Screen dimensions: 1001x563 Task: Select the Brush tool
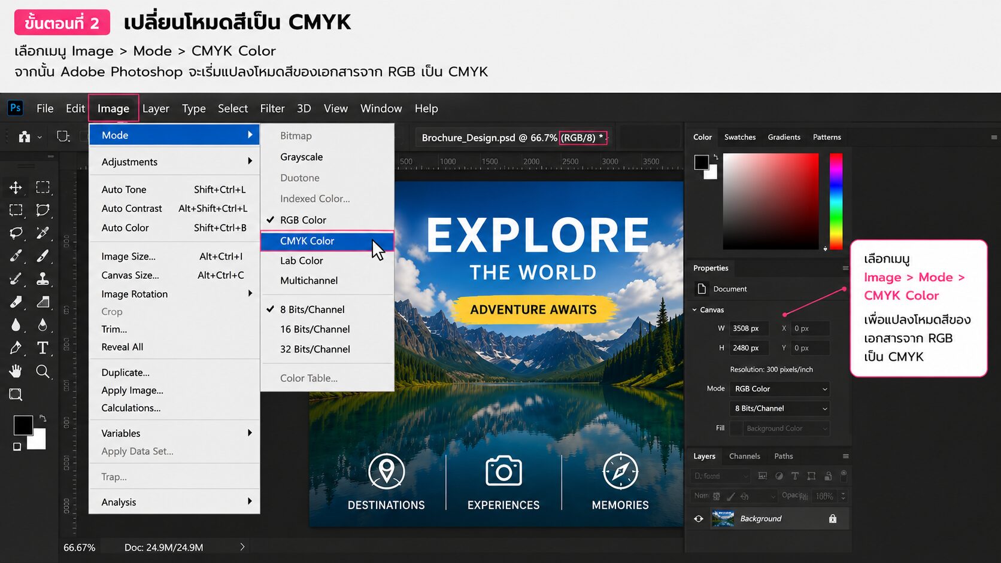pos(43,256)
